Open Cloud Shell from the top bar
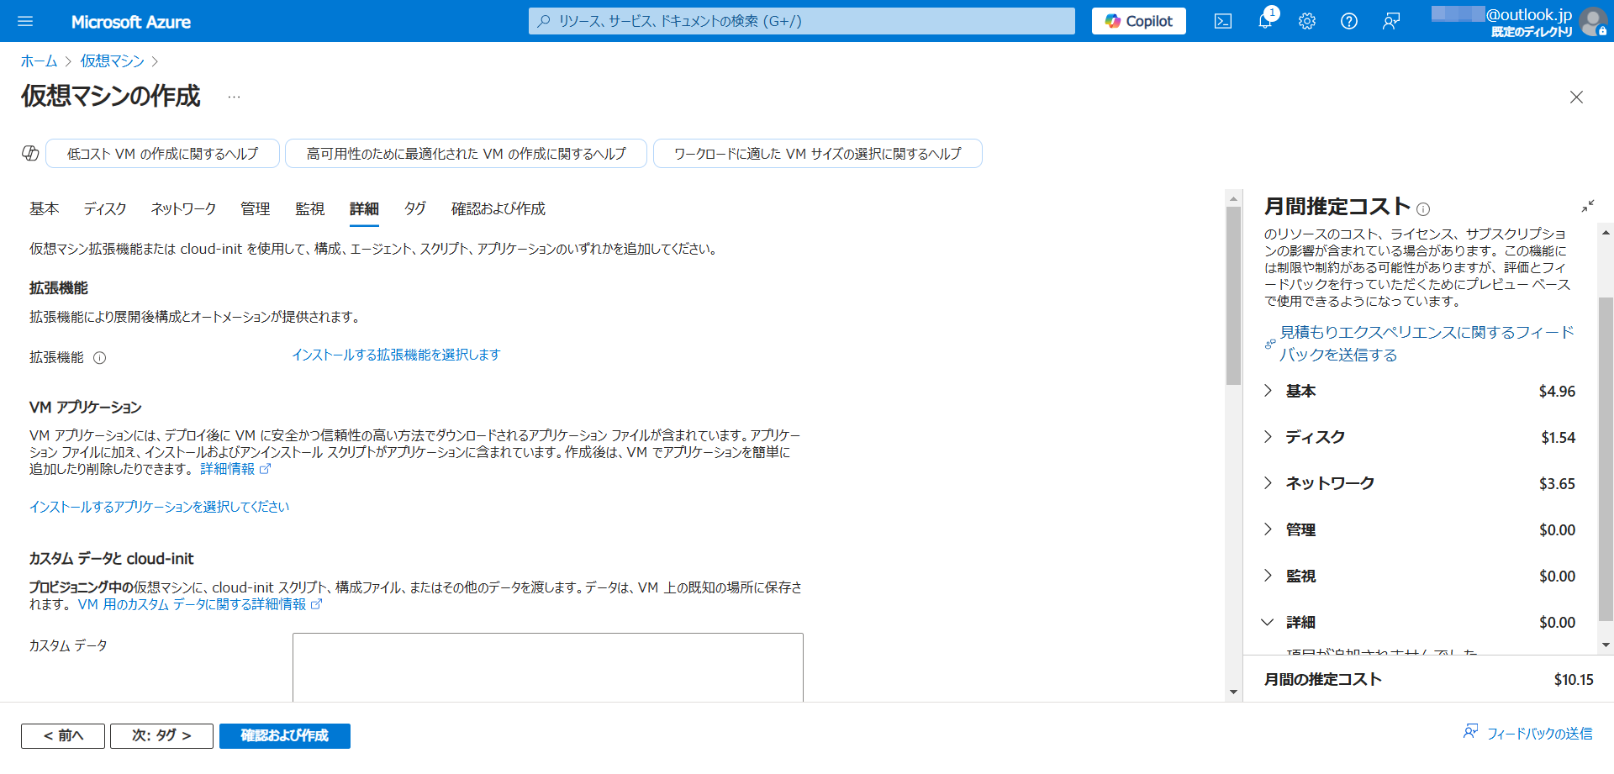 [x=1223, y=21]
